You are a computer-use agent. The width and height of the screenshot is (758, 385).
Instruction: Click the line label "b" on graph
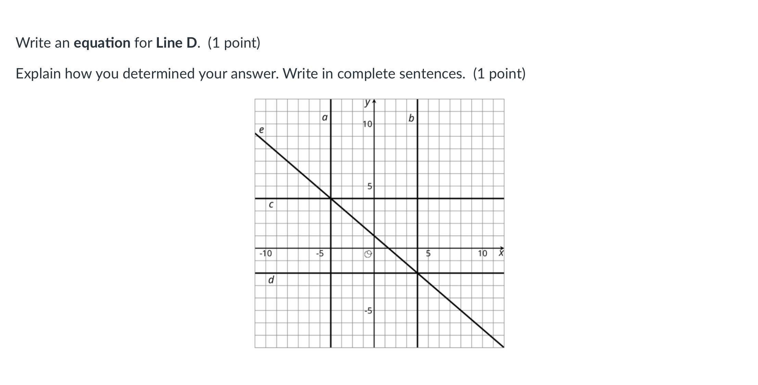411,119
